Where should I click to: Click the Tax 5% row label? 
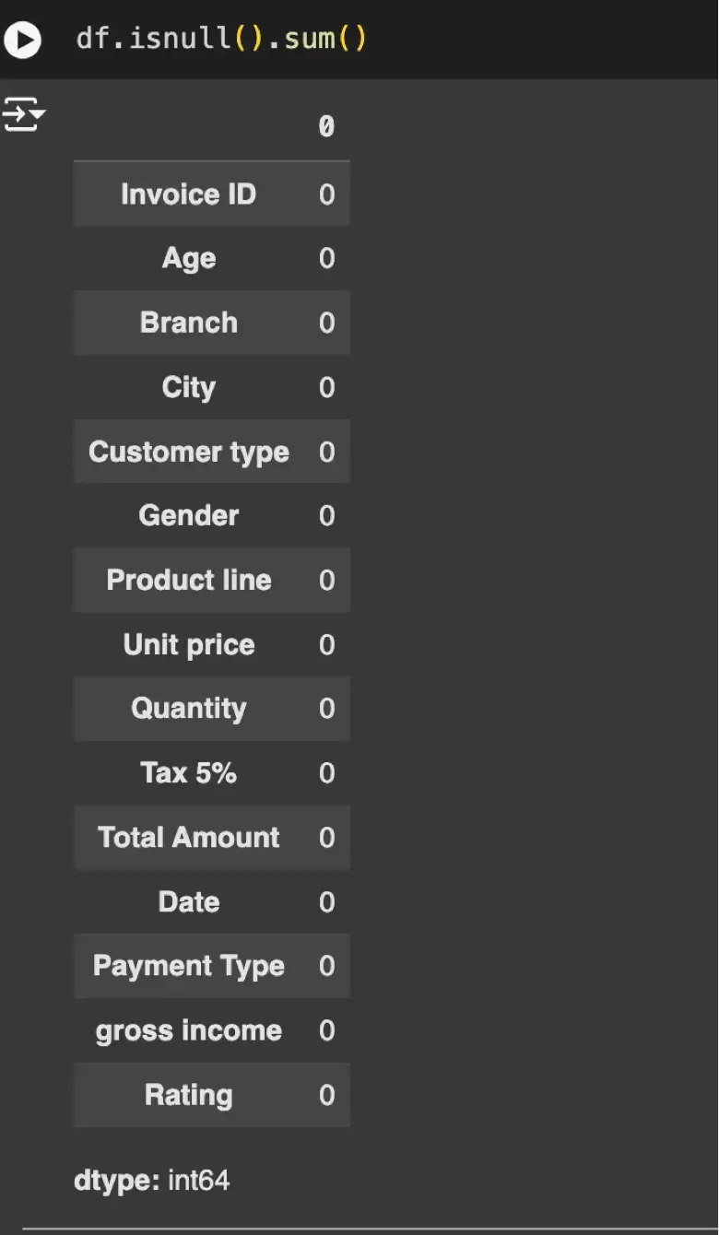coord(189,772)
